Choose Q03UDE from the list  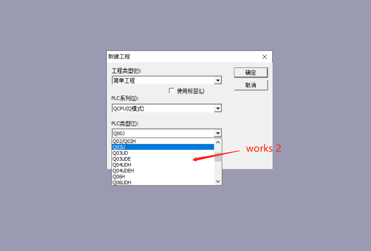pos(163,159)
